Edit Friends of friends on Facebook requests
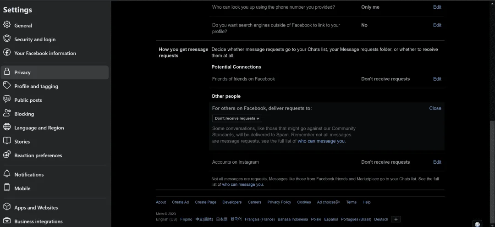 pyautogui.click(x=437, y=79)
